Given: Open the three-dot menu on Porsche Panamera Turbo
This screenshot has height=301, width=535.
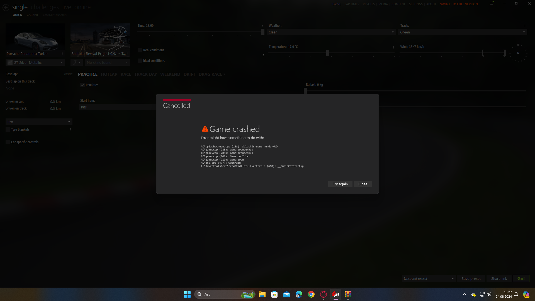Looking at the screenshot, I should click(62, 54).
